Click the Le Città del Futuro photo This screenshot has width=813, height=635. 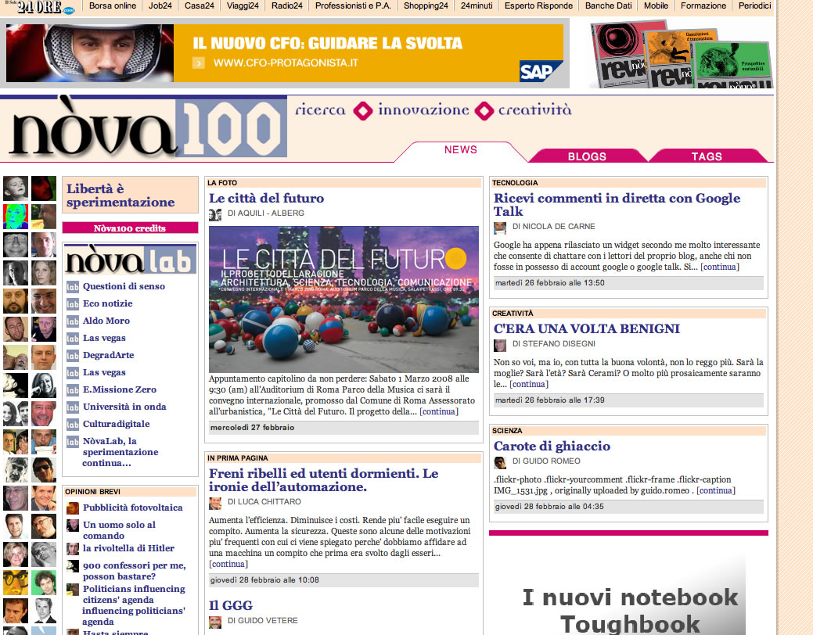[344, 299]
